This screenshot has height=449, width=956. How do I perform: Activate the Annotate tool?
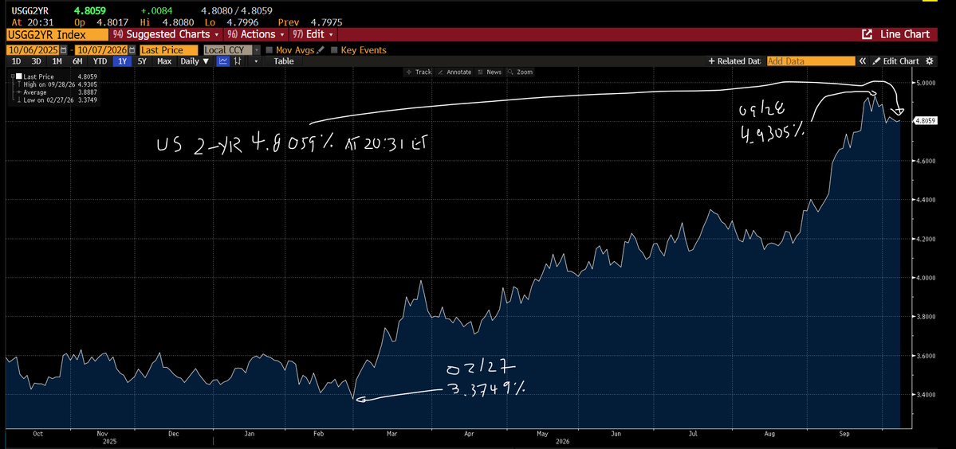(x=454, y=72)
